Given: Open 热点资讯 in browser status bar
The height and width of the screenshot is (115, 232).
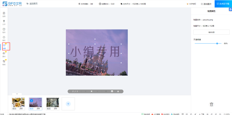Looking at the screenshot, I should (165, 114).
